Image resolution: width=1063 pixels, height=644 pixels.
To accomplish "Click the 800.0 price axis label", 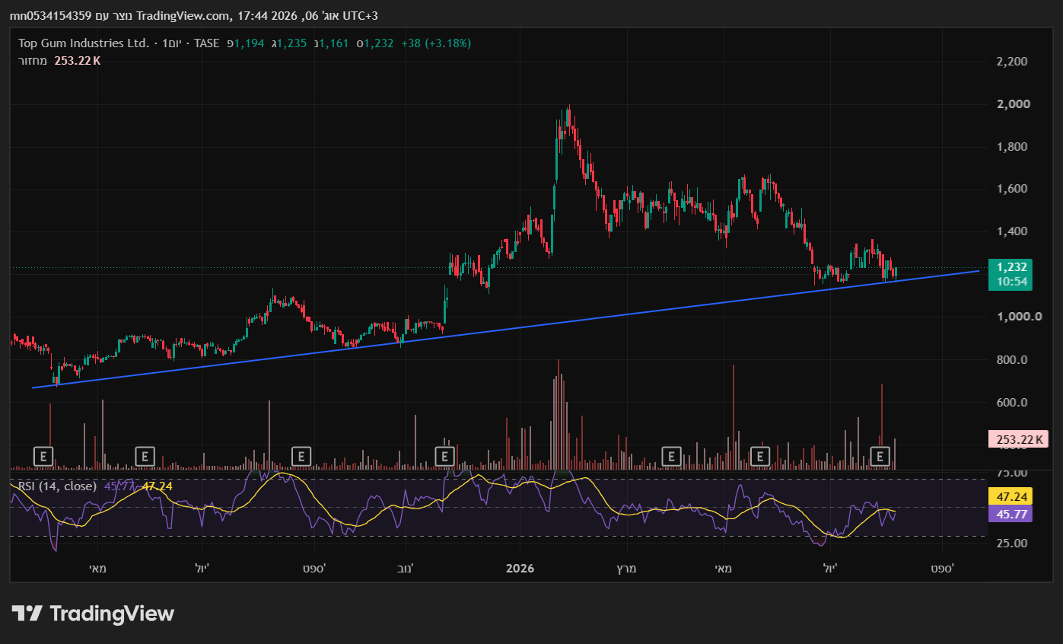I will point(1014,360).
